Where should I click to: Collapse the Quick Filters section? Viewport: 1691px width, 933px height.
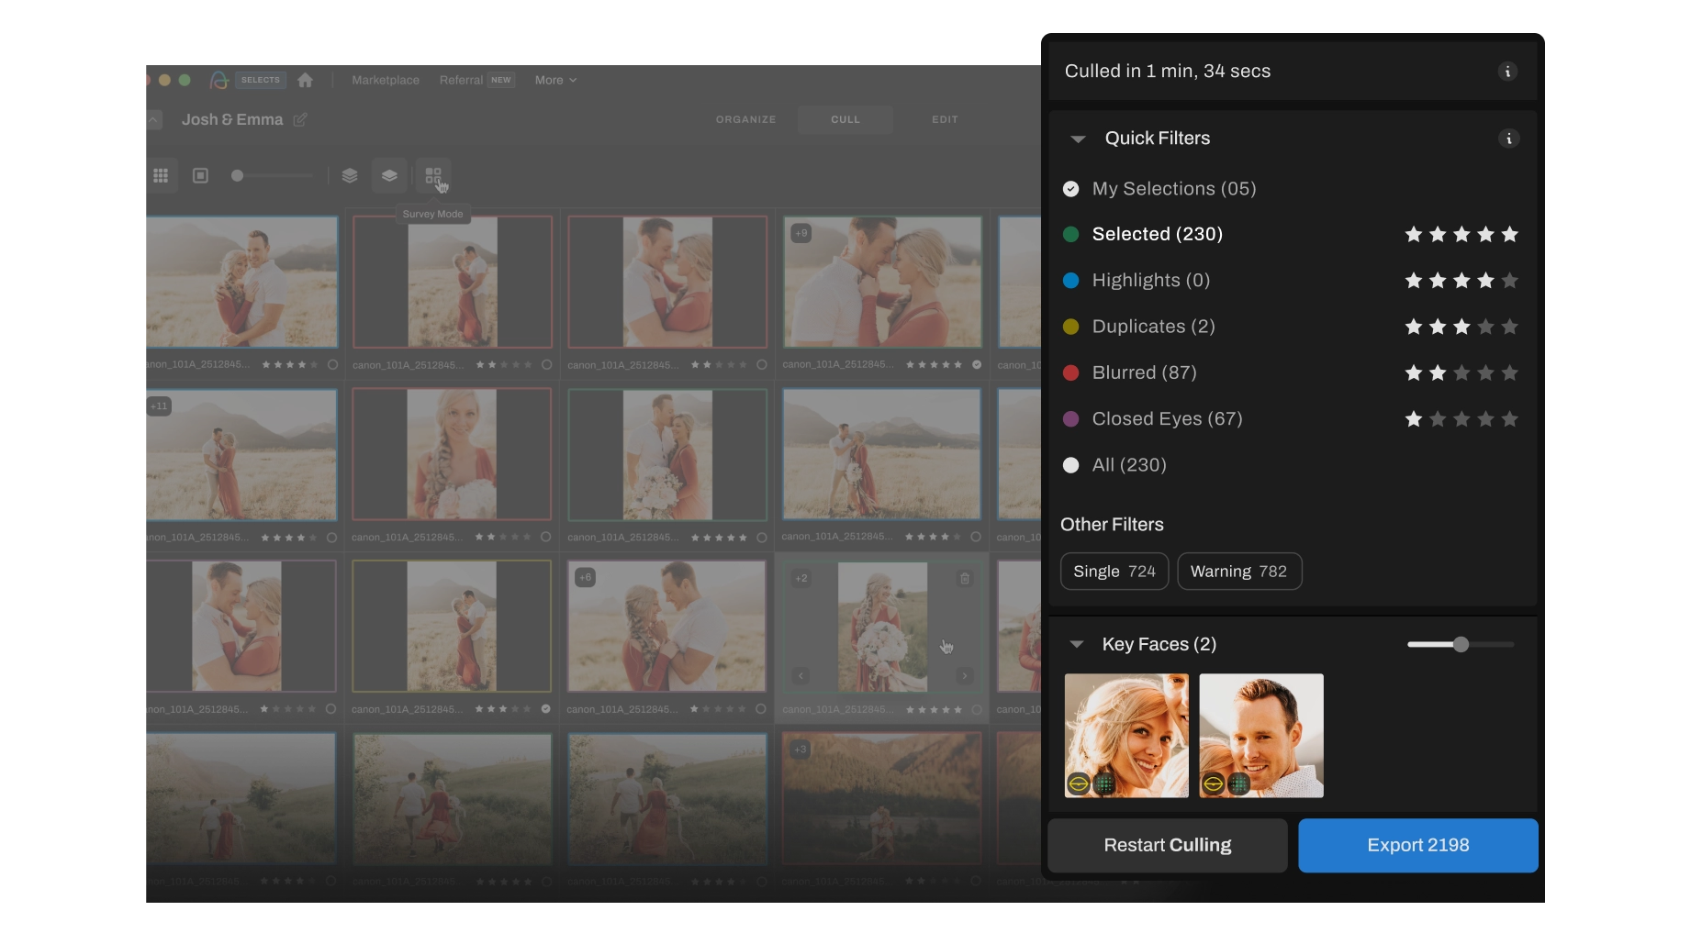tap(1077, 139)
